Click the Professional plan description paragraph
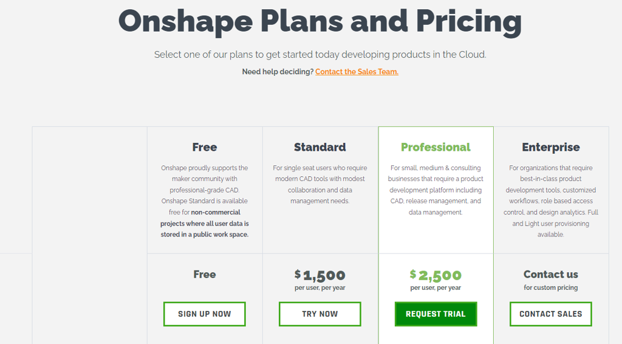 pyautogui.click(x=436, y=190)
